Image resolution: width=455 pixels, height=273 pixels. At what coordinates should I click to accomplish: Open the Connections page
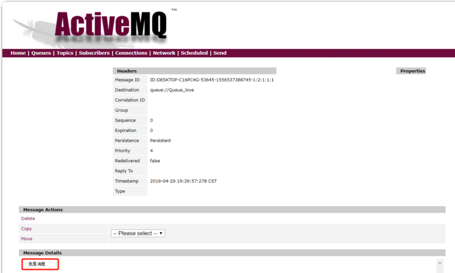point(131,53)
